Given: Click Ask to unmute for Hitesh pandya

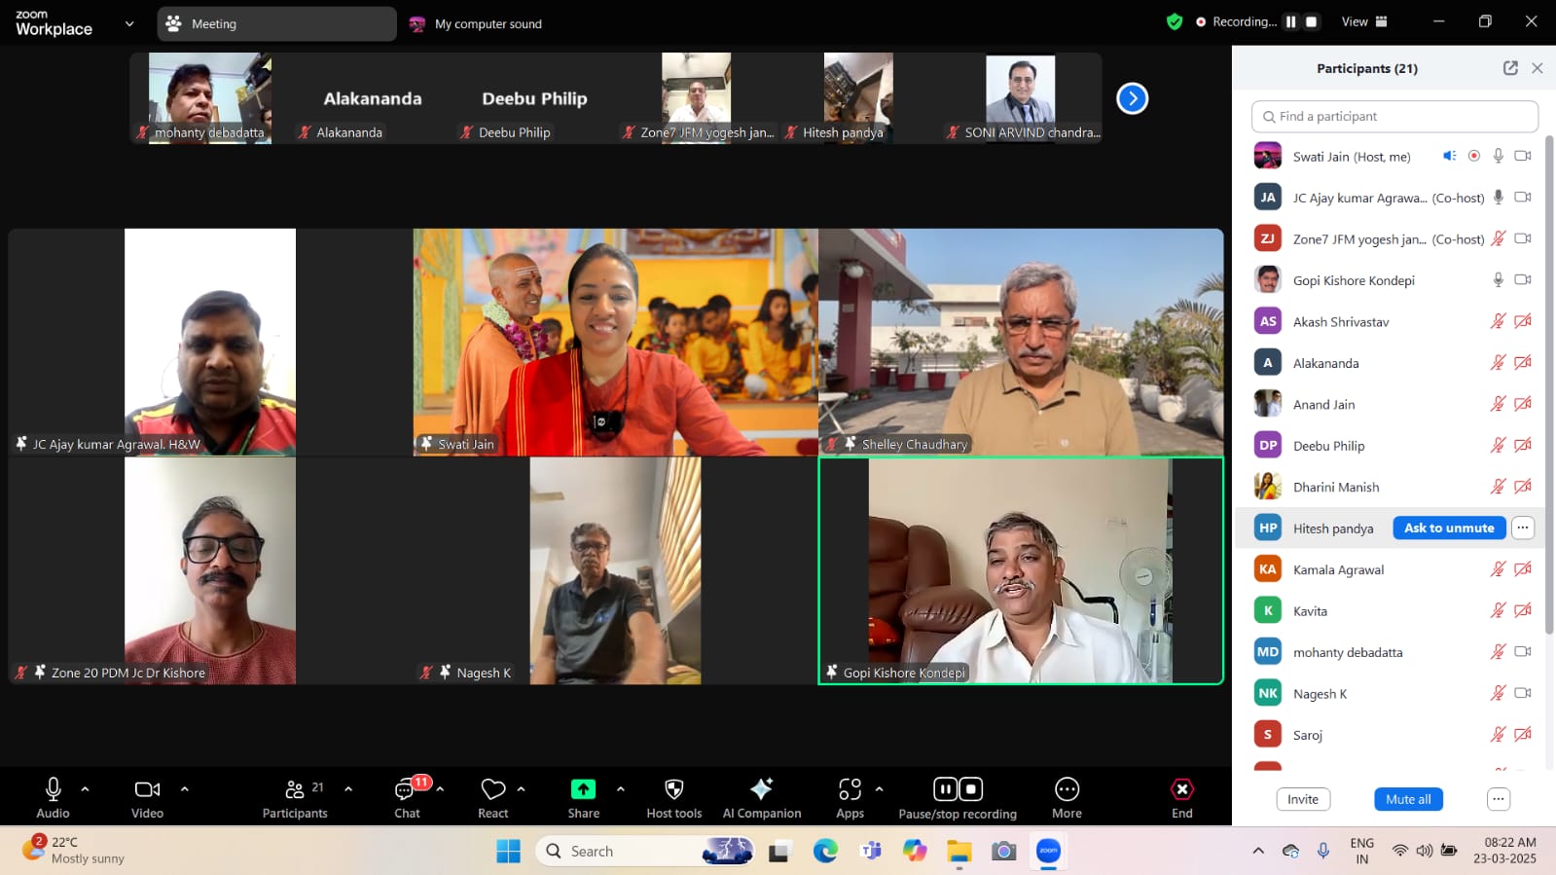Looking at the screenshot, I should (x=1448, y=528).
